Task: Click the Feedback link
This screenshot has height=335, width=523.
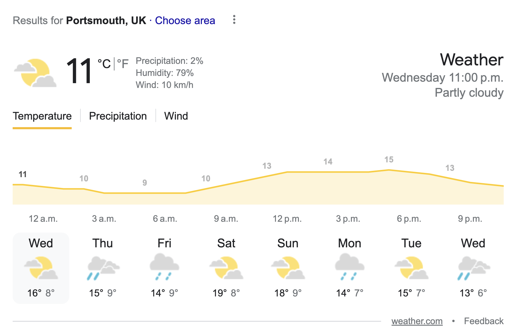Action: (484, 321)
